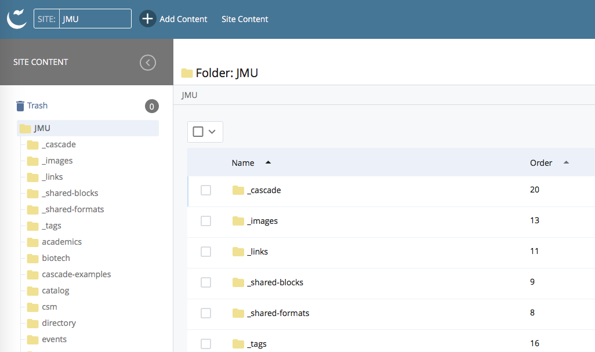Click the SITE CONTENT sidebar heading
595x352 pixels.
pos(41,62)
